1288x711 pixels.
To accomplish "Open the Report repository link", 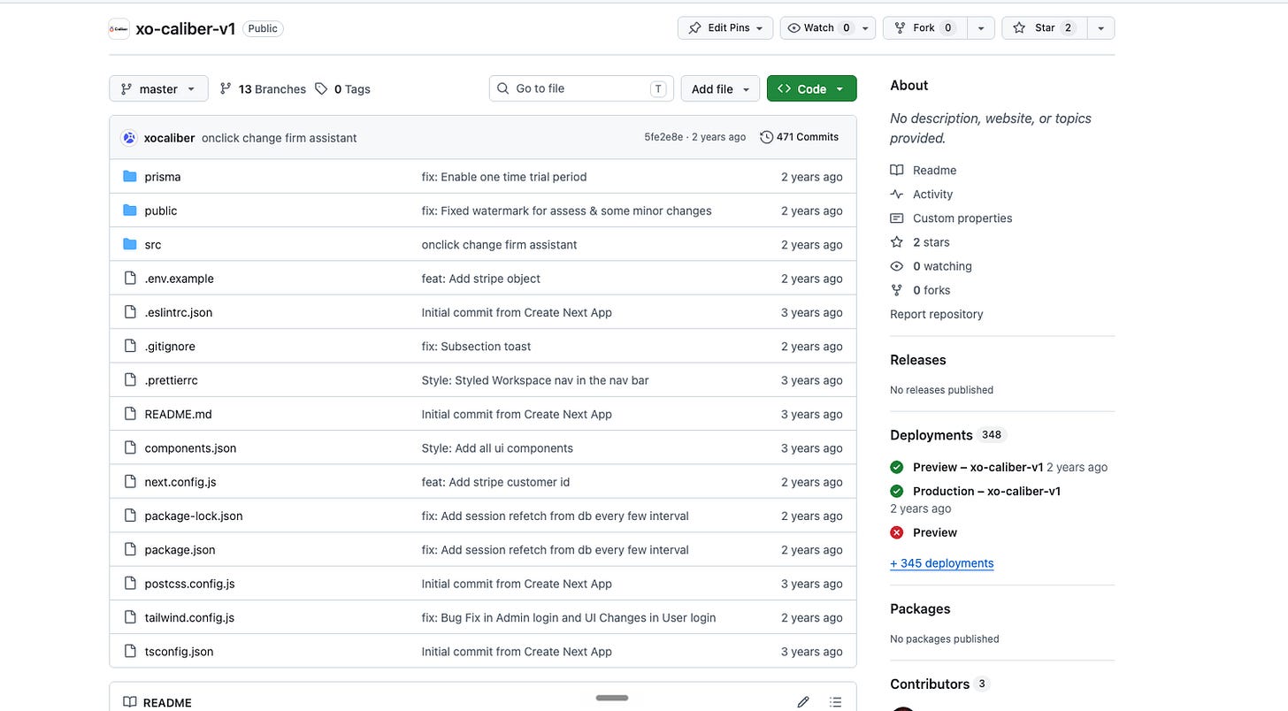I will [x=936, y=314].
